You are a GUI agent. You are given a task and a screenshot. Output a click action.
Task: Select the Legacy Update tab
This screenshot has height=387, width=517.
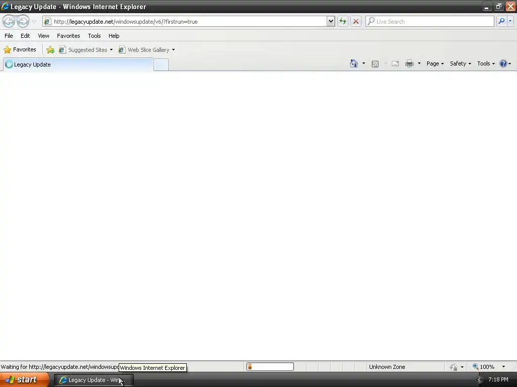coord(78,64)
